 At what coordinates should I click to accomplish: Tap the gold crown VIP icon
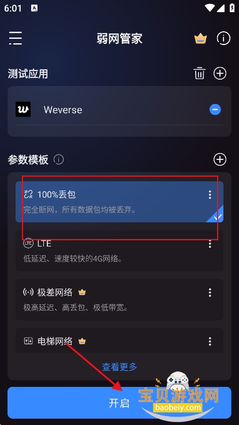[x=200, y=39]
